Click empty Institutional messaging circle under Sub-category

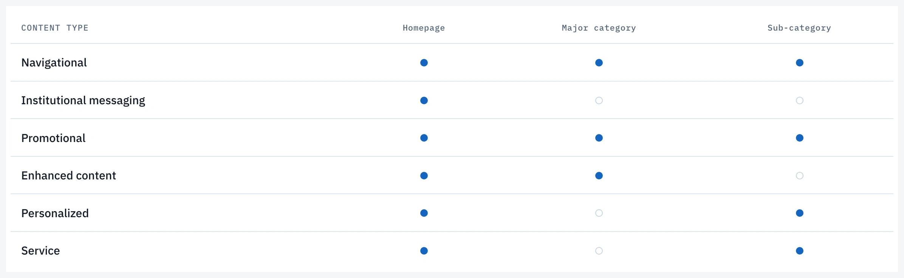tap(800, 100)
